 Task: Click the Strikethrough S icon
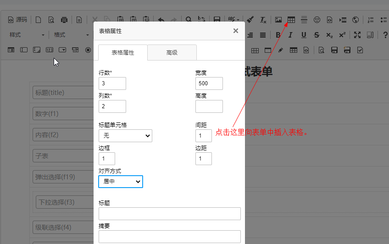(x=317, y=35)
